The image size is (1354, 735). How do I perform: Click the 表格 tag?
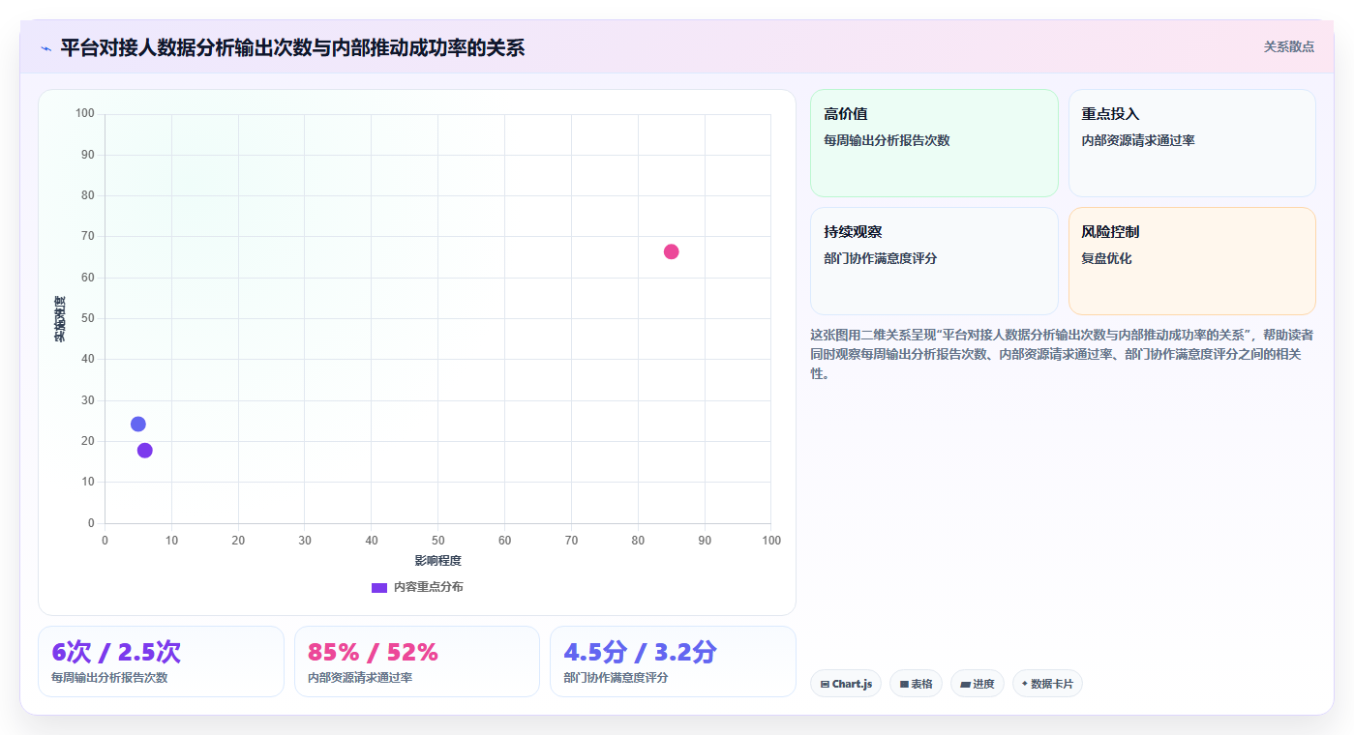916,684
